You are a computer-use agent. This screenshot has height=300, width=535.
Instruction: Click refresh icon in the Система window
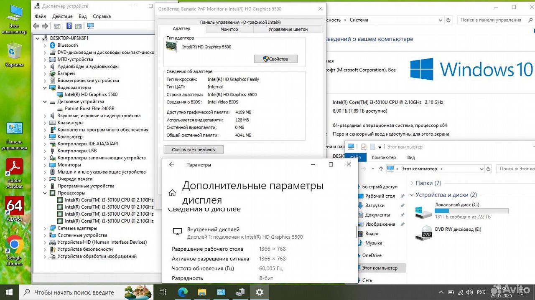click(x=448, y=20)
